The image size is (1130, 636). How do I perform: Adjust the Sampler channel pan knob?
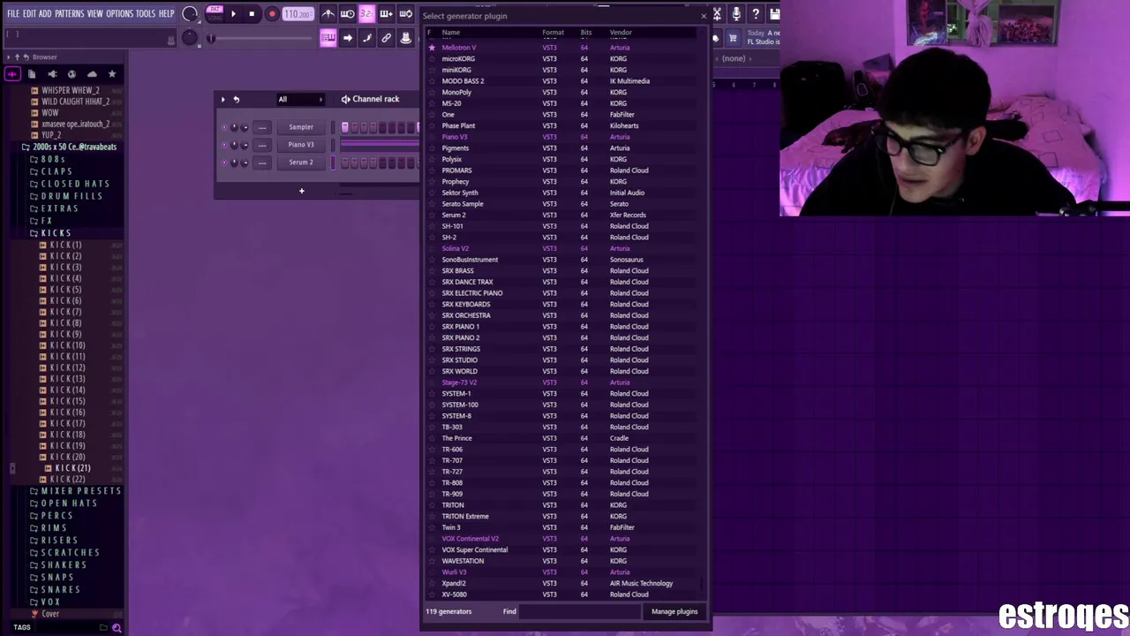click(x=234, y=127)
